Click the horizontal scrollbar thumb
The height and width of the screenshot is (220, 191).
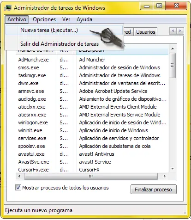[x=91, y=176]
